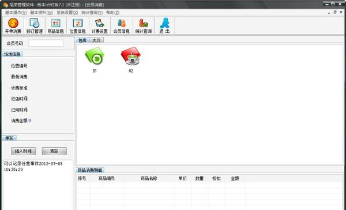Close the inner child window
The image size is (346, 210).
341,12
